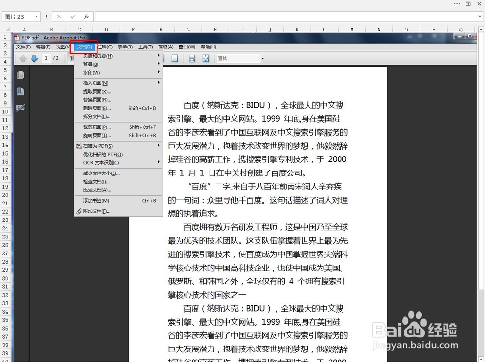This screenshot has width=485, height=362.
Task: Expand the 扫描为 PDF(S) submenu
Action: click(x=159, y=145)
